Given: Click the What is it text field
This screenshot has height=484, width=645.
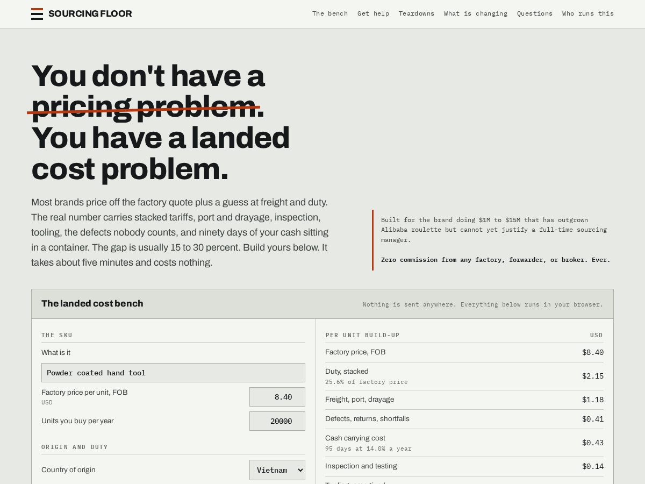Looking at the screenshot, I should (x=173, y=373).
